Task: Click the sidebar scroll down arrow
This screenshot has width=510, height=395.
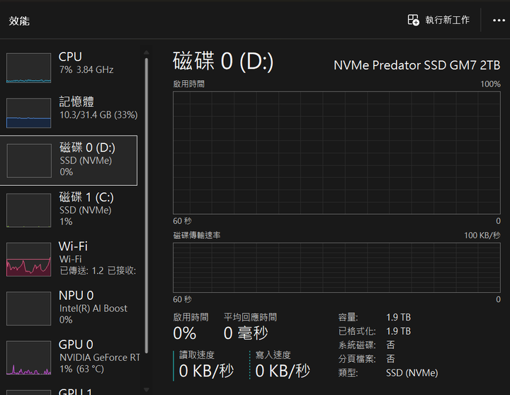Action: pyautogui.click(x=147, y=389)
